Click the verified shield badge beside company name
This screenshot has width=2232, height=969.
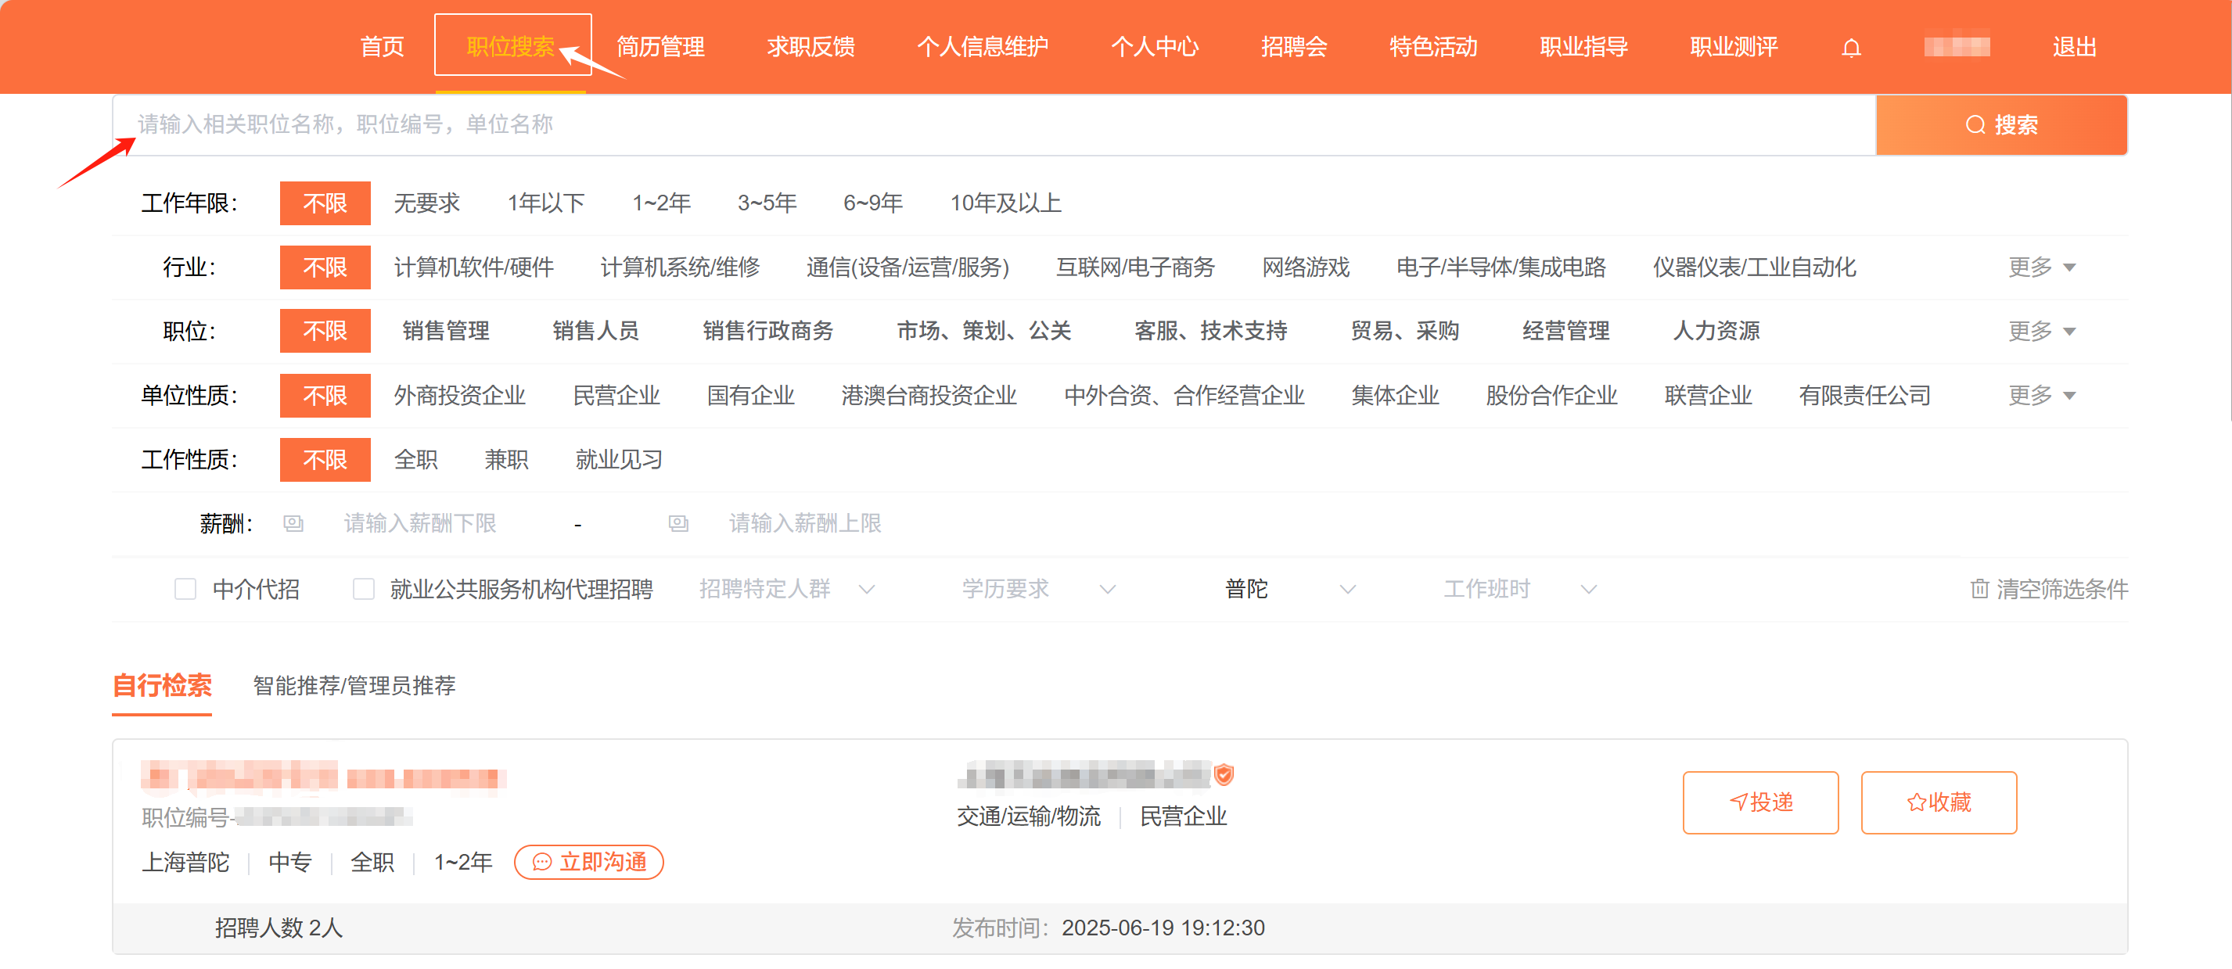coord(1224,774)
